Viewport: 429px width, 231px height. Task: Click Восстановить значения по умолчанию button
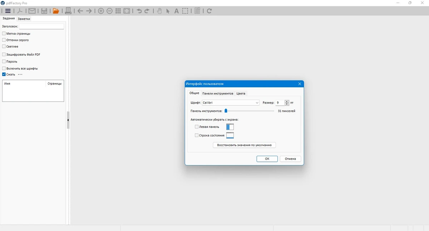coord(244,145)
